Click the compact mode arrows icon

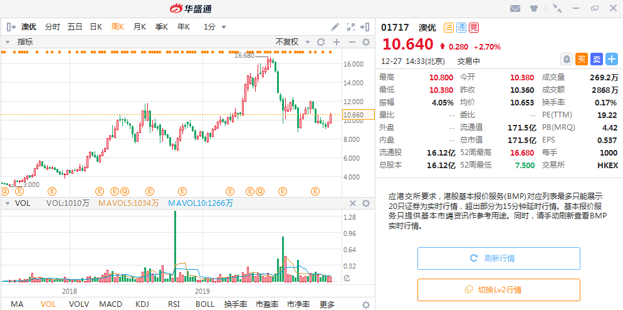pyautogui.click(x=557, y=8)
